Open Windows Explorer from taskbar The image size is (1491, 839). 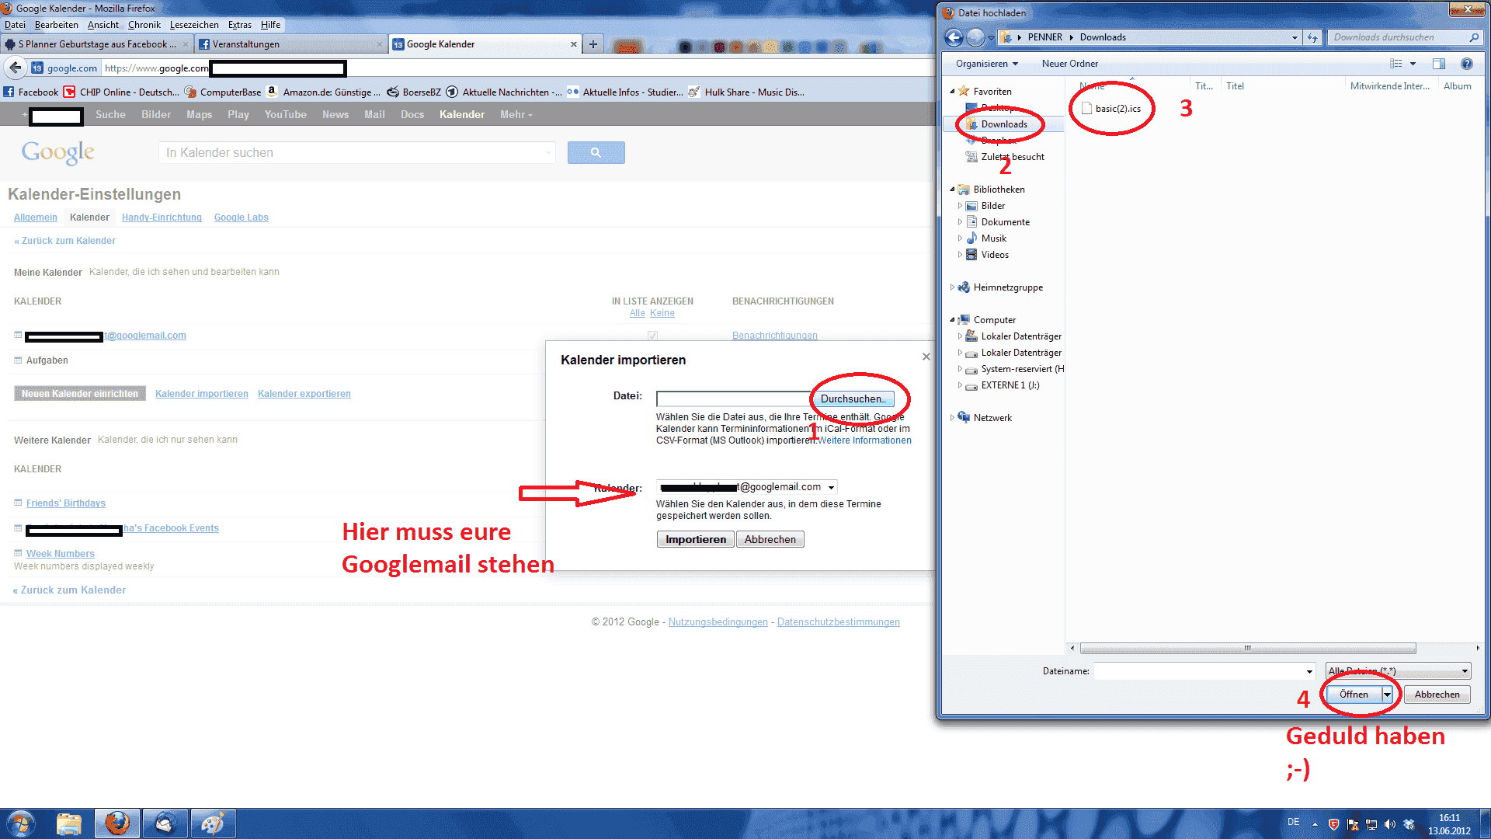click(x=69, y=823)
